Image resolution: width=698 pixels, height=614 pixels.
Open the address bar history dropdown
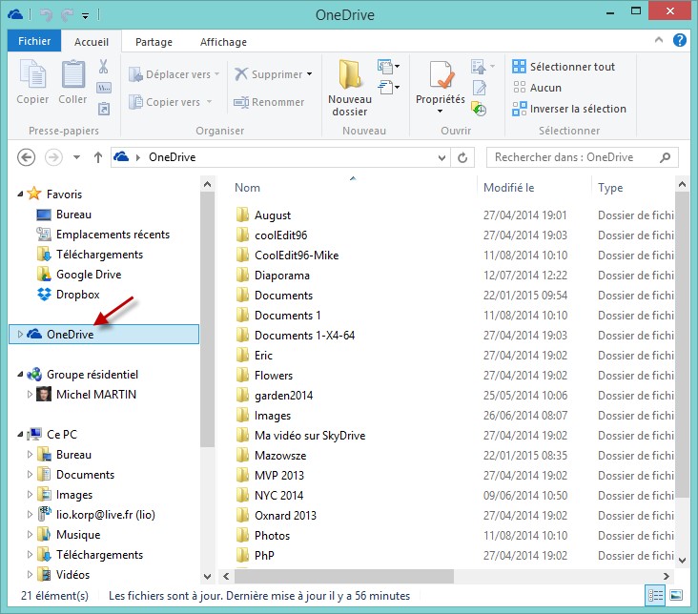click(442, 157)
